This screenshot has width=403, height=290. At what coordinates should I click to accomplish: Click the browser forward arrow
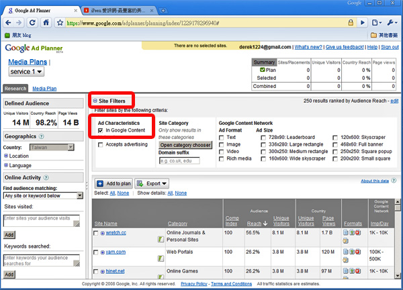coord(19,23)
